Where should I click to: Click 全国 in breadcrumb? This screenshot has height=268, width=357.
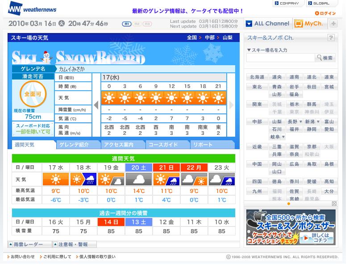click(192, 38)
